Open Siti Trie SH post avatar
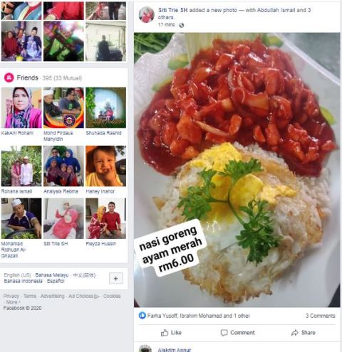Viewport: 342px width, 352px height. [x=147, y=14]
